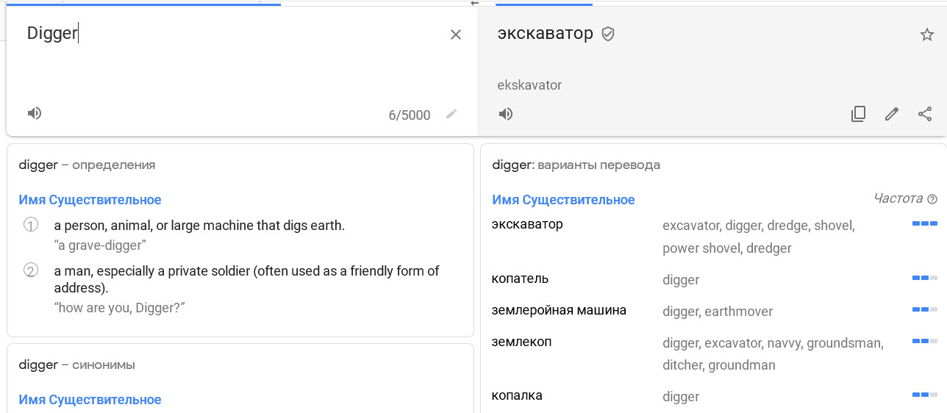This screenshot has width=947, height=413.
Task: Share the translation
Action: click(x=926, y=114)
